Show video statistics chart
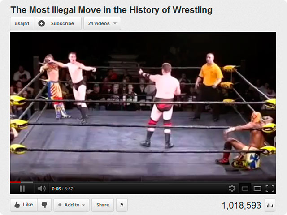Image resolution: width=287 pixels, height=215 pixels. click(x=270, y=205)
